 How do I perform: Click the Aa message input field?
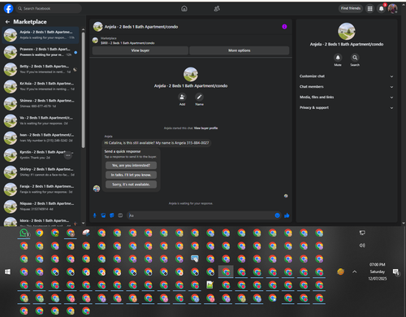[201, 215]
